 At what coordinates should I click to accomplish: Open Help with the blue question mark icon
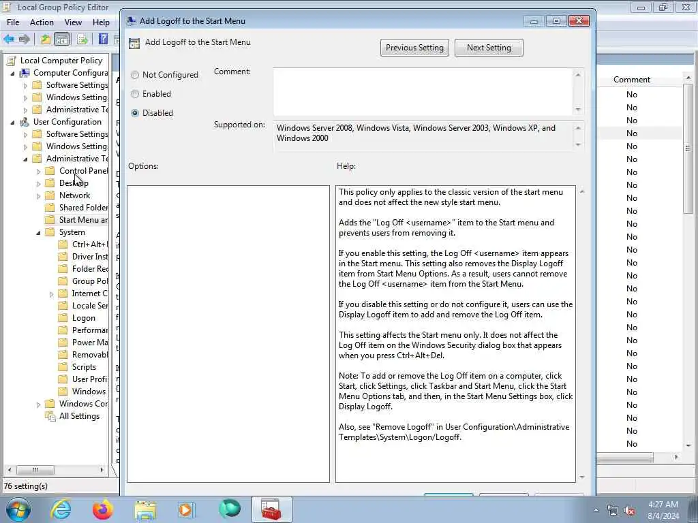(x=103, y=39)
